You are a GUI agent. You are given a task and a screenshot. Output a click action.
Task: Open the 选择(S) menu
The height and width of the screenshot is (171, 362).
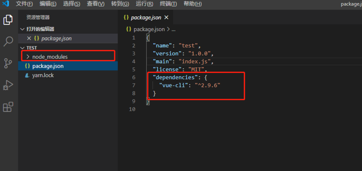click(72, 4)
